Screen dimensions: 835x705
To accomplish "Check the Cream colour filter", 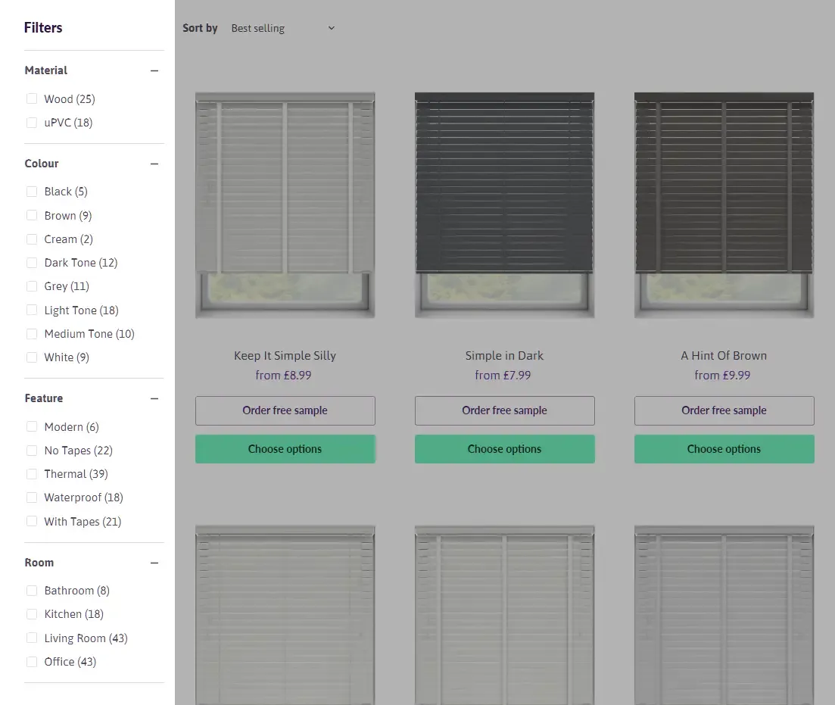I will [x=32, y=239].
